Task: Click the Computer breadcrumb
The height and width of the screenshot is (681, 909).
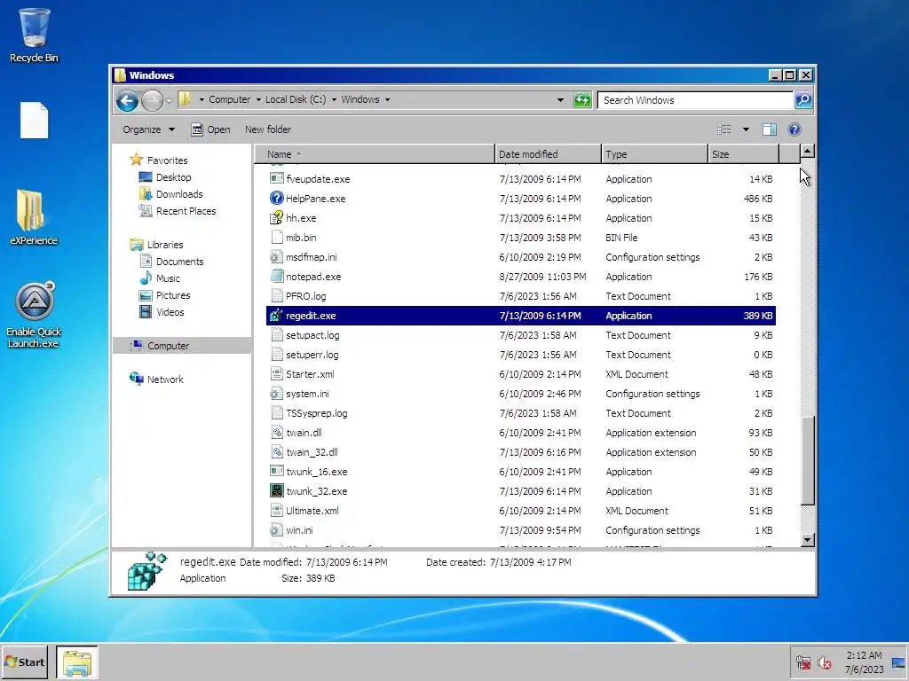Action: tap(230, 99)
